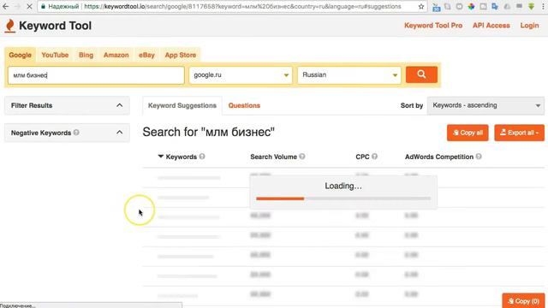Collapse the Negative Keywords panel
The width and height of the screenshot is (548, 308).
point(120,133)
